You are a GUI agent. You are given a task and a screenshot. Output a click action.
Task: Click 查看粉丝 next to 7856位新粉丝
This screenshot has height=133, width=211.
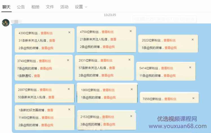[170, 99]
